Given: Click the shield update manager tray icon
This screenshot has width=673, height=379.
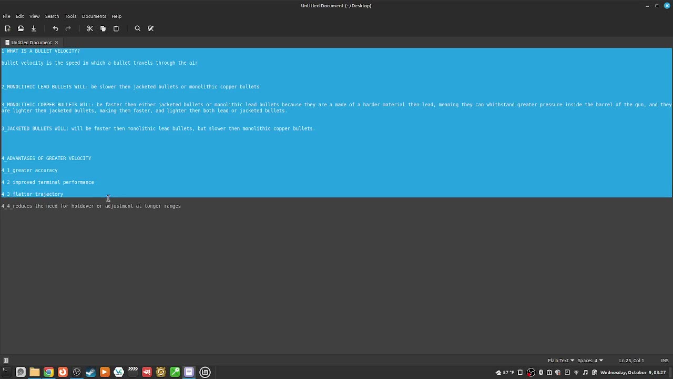Looking at the screenshot, I should pyautogui.click(x=558, y=372).
